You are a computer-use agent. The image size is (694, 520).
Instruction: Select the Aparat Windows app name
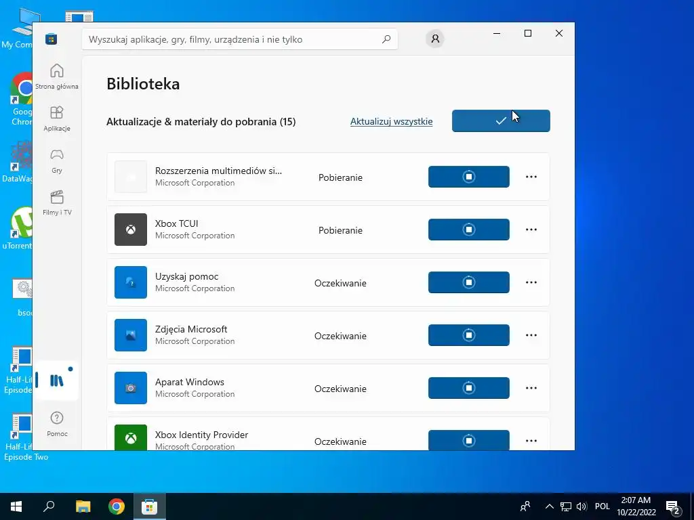click(190, 382)
